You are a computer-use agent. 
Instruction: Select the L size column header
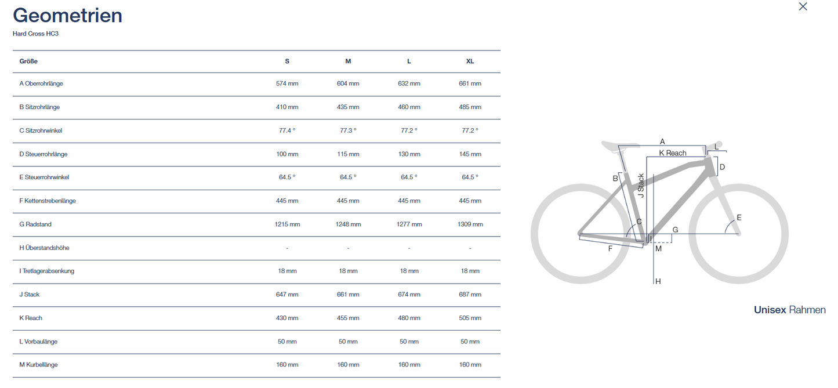[409, 61]
